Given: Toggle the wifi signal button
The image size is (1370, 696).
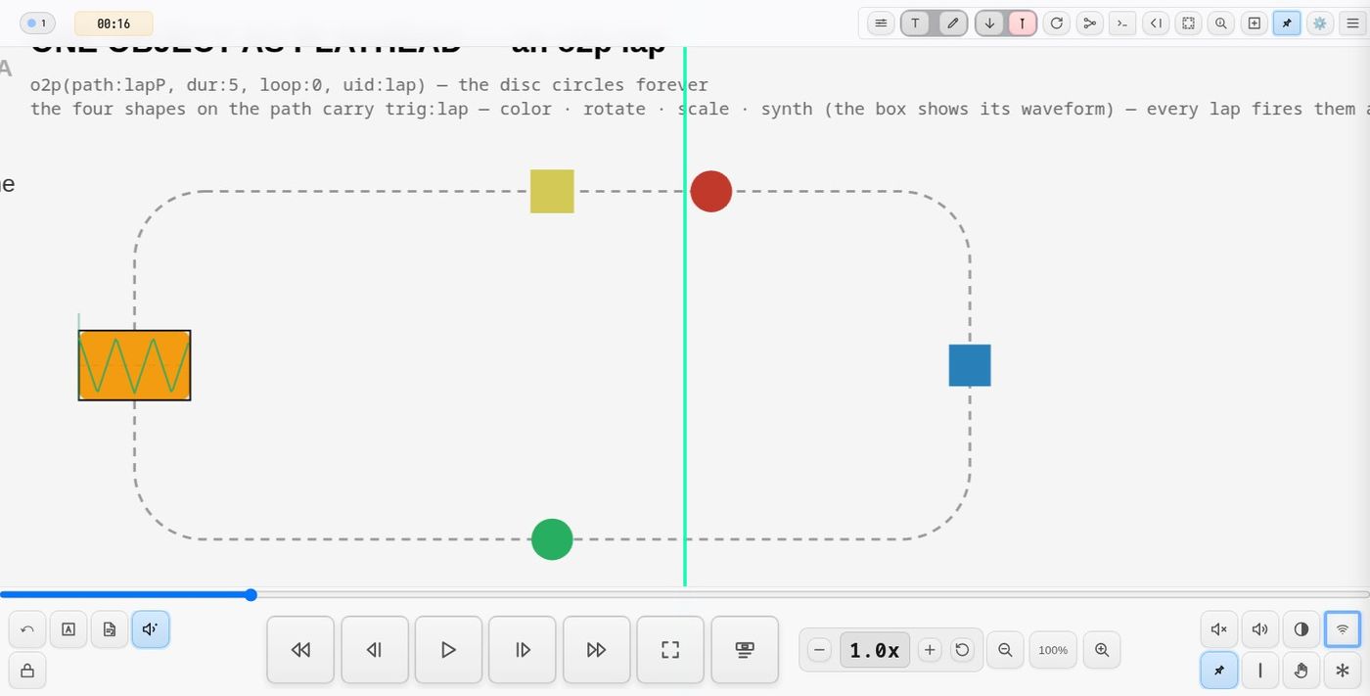Looking at the screenshot, I should (1343, 629).
